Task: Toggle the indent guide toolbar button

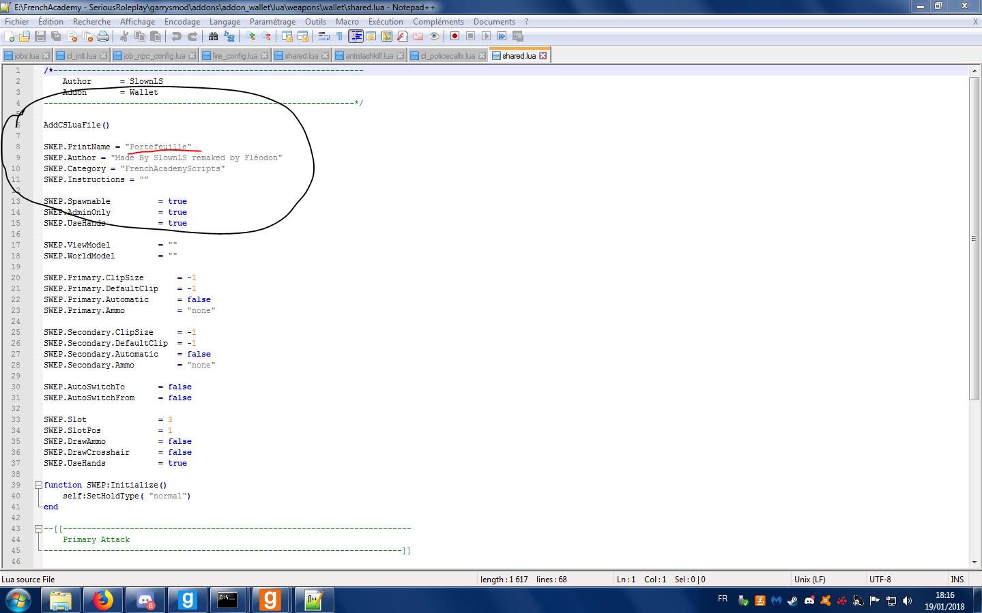Action: (356, 36)
